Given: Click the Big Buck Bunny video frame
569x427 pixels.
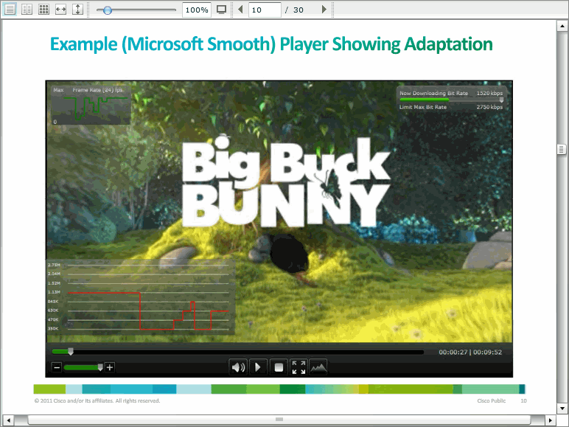Looking at the screenshot, I should pyautogui.click(x=279, y=212).
